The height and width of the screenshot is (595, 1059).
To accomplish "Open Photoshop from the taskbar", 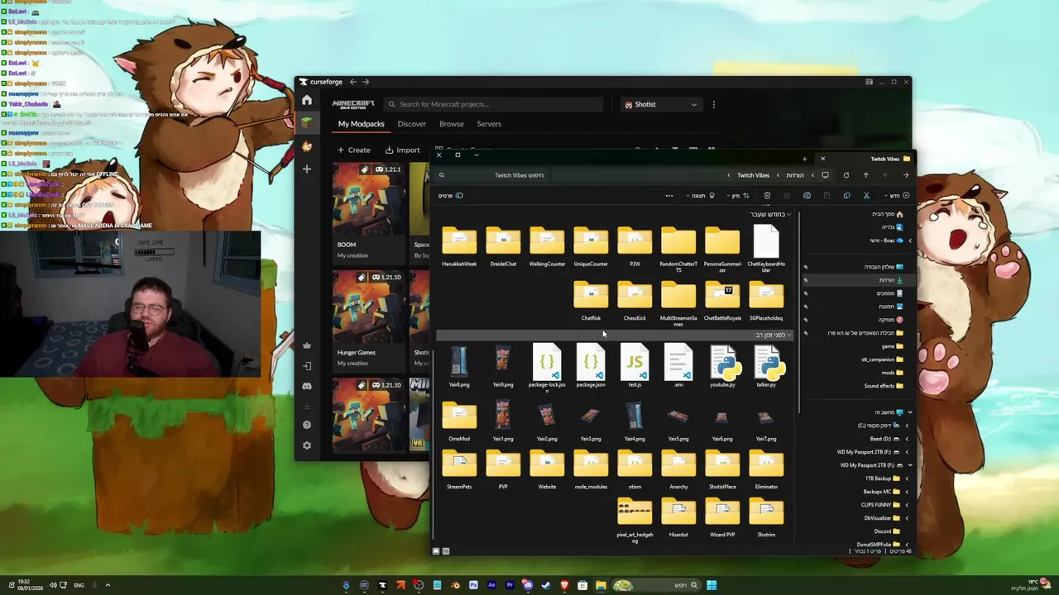I will pyautogui.click(x=473, y=585).
